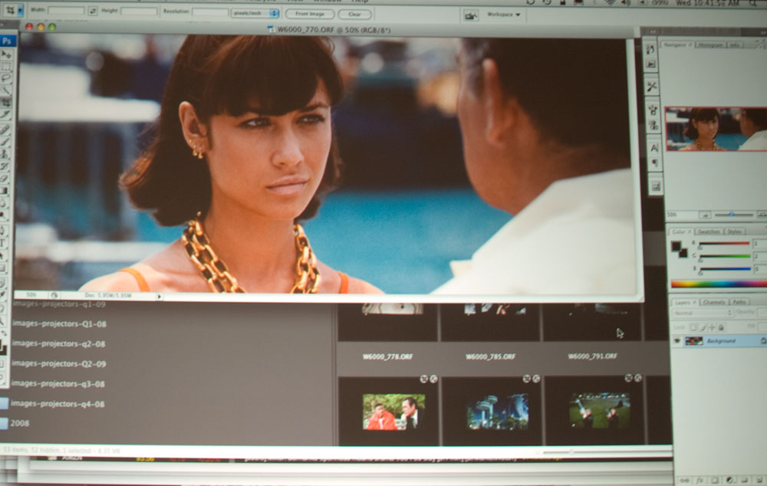Select folder images-projectors-q3-08

pyautogui.click(x=58, y=384)
